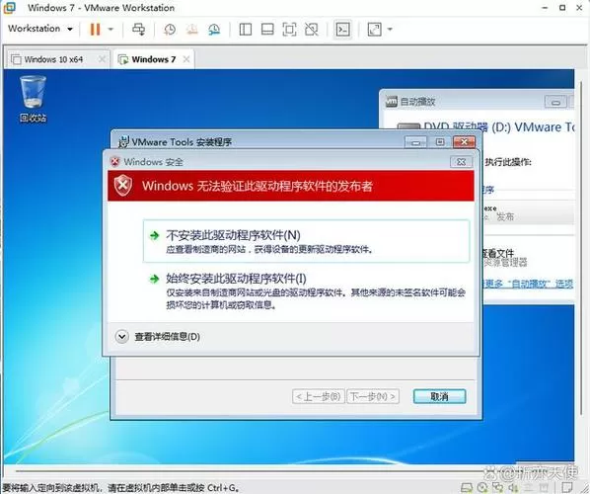The image size is (590, 494).
Task: Open the console view icon
Action: pyautogui.click(x=342, y=30)
